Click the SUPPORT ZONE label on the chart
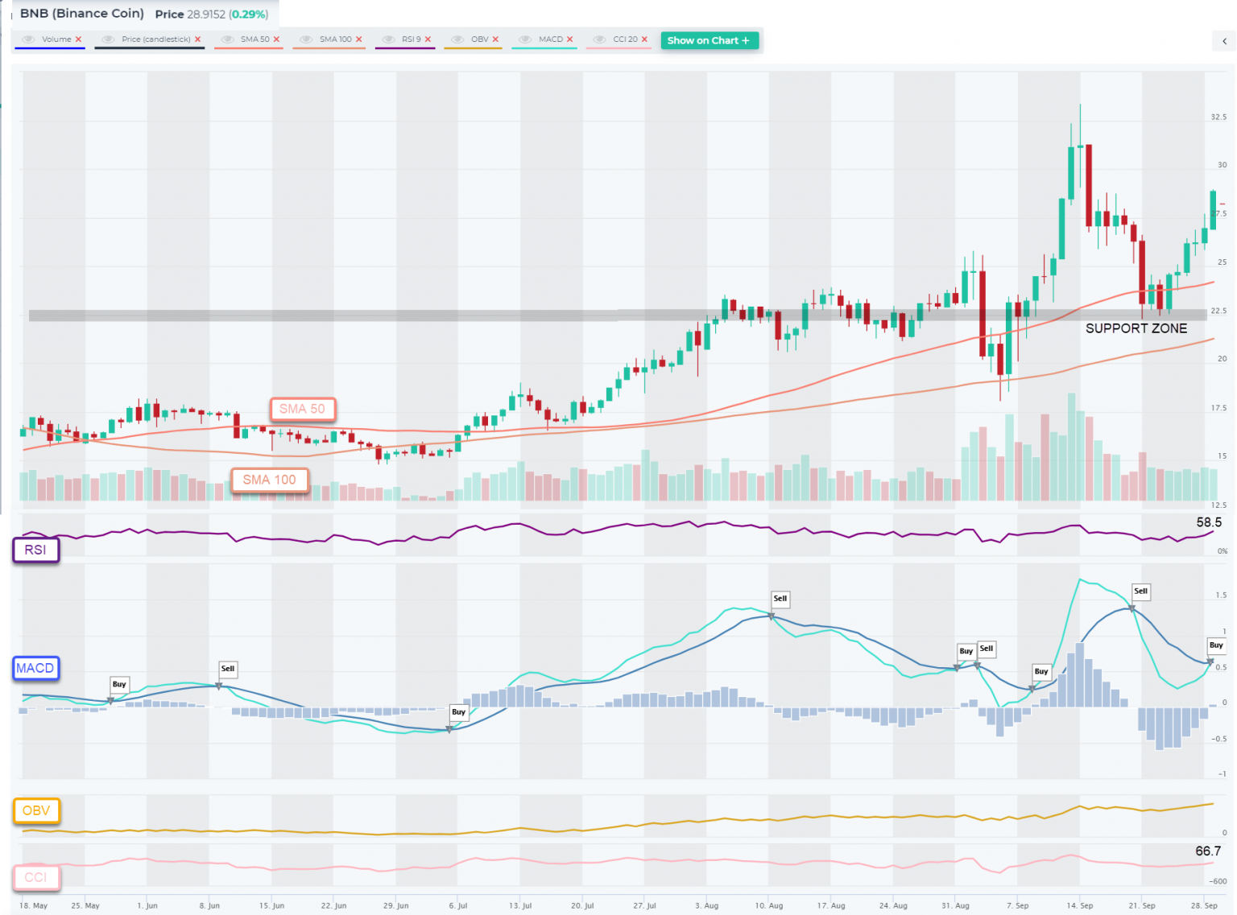 coord(1136,328)
